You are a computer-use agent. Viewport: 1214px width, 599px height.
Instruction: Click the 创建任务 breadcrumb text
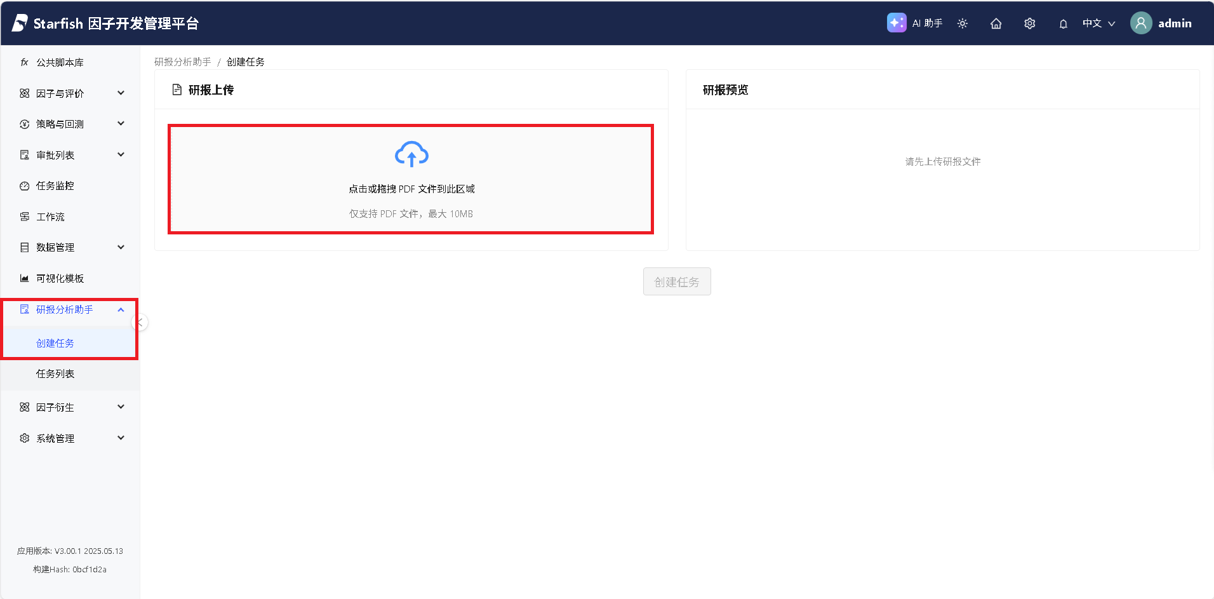pyautogui.click(x=246, y=62)
